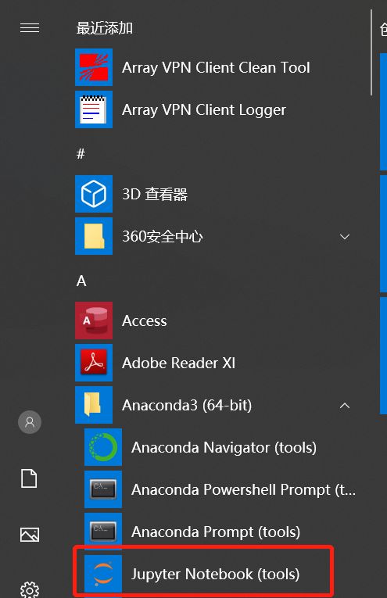Launch Adobe Reader XI

tap(178, 363)
